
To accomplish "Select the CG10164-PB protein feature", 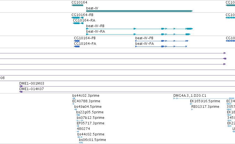I will click(77, 41).
